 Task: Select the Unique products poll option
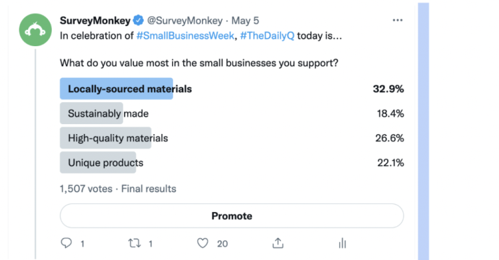point(232,162)
